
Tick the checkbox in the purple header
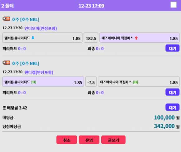tap(174, 5)
